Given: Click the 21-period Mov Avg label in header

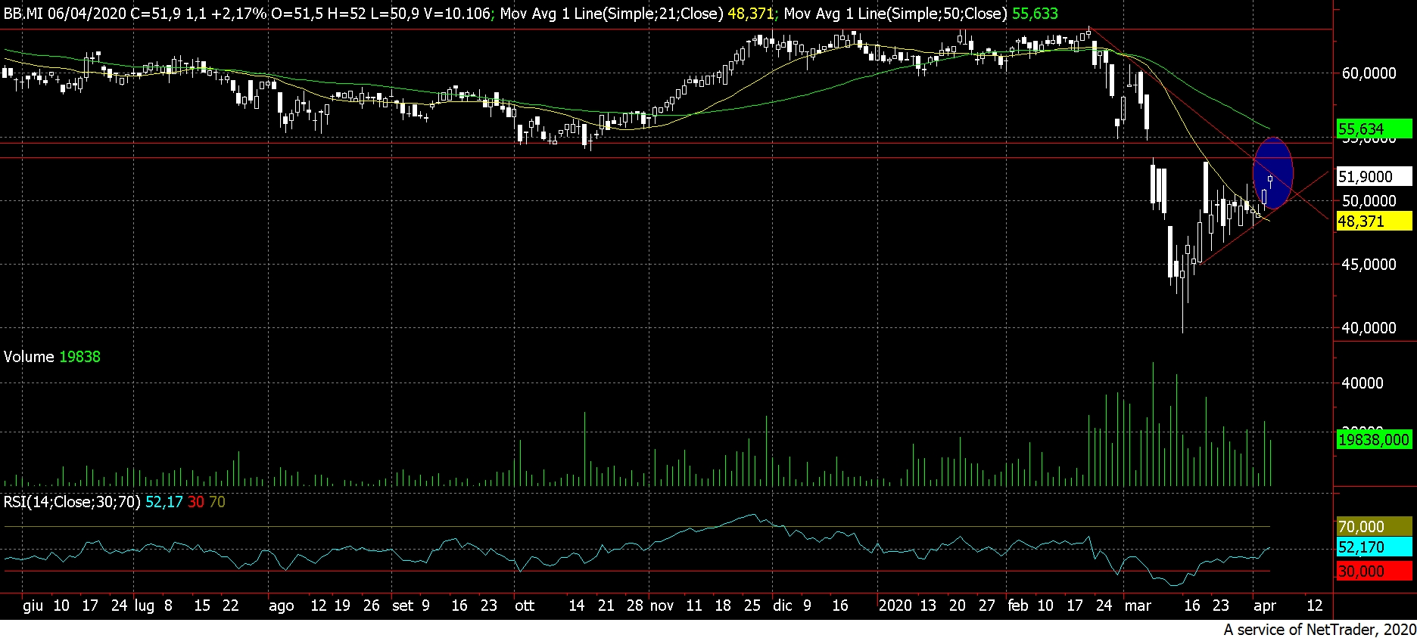Looking at the screenshot, I should (611, 14).
